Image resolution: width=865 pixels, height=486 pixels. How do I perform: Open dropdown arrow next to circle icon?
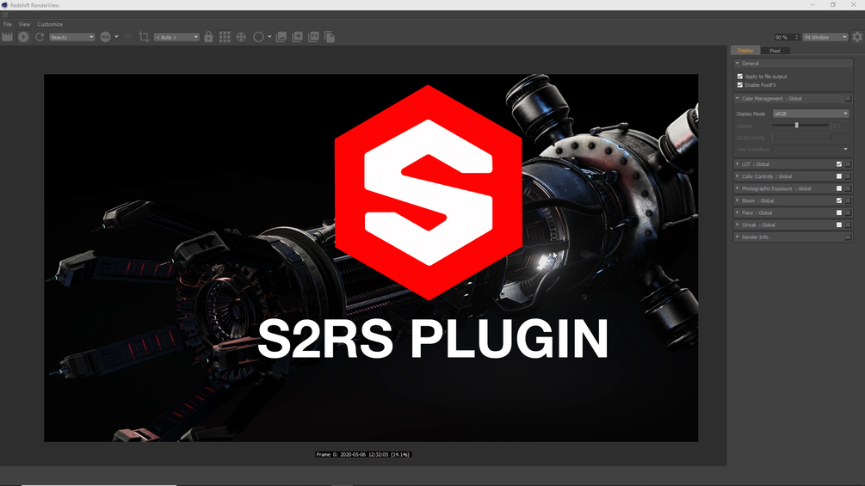[x=269, y=37]
